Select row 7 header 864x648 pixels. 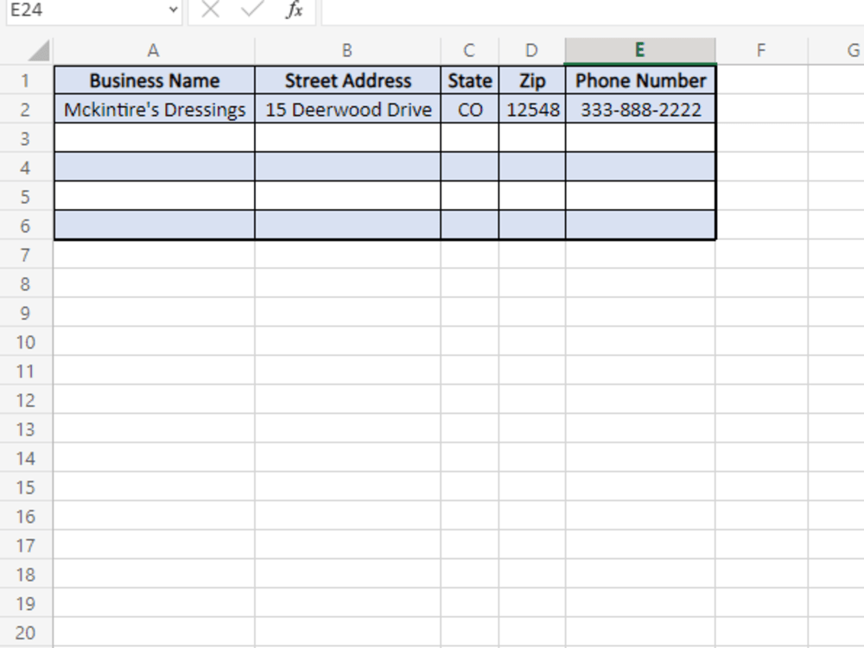pos(25,255)
